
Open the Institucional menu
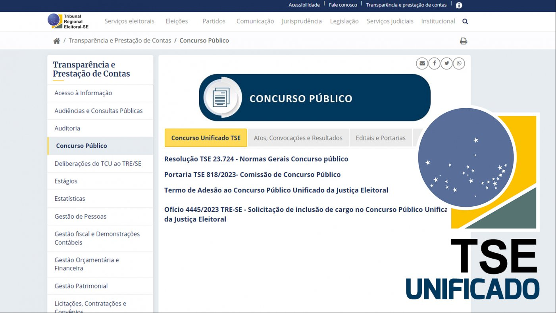click(438, 21)
